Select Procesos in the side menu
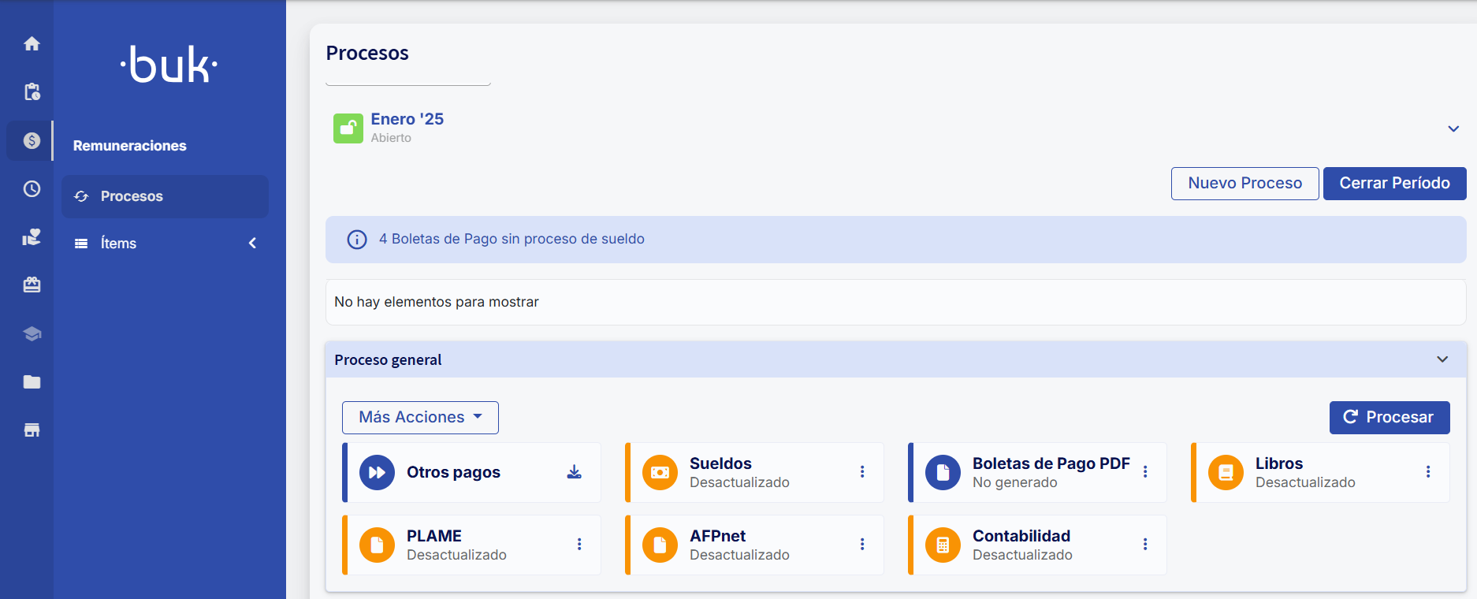The image size is (1477, 599). pos(132,196)
